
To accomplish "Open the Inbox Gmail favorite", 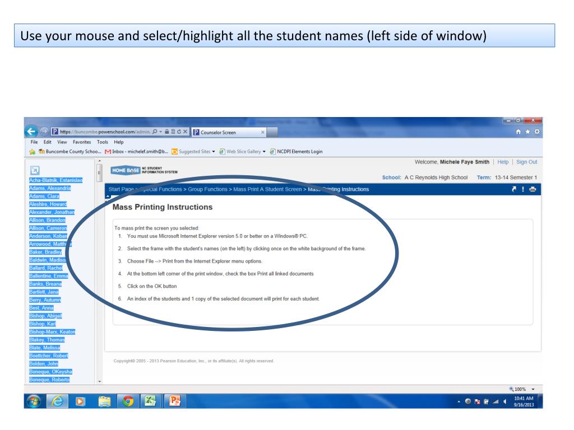I will pos(137,152).
